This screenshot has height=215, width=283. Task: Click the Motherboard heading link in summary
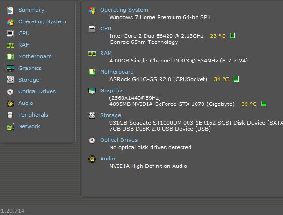pyautogui.click(x=117, y=72)
